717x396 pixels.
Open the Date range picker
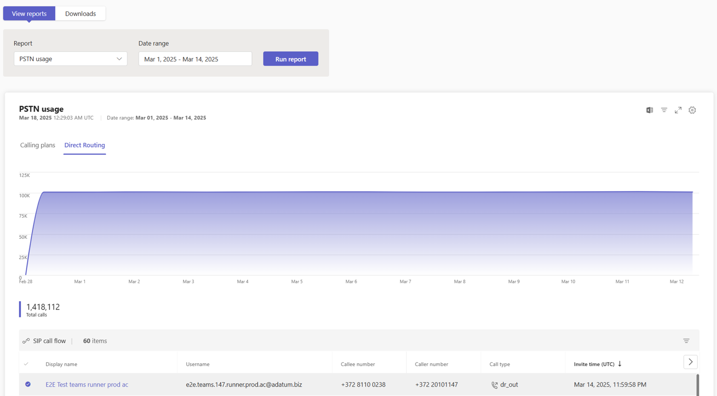195,59
